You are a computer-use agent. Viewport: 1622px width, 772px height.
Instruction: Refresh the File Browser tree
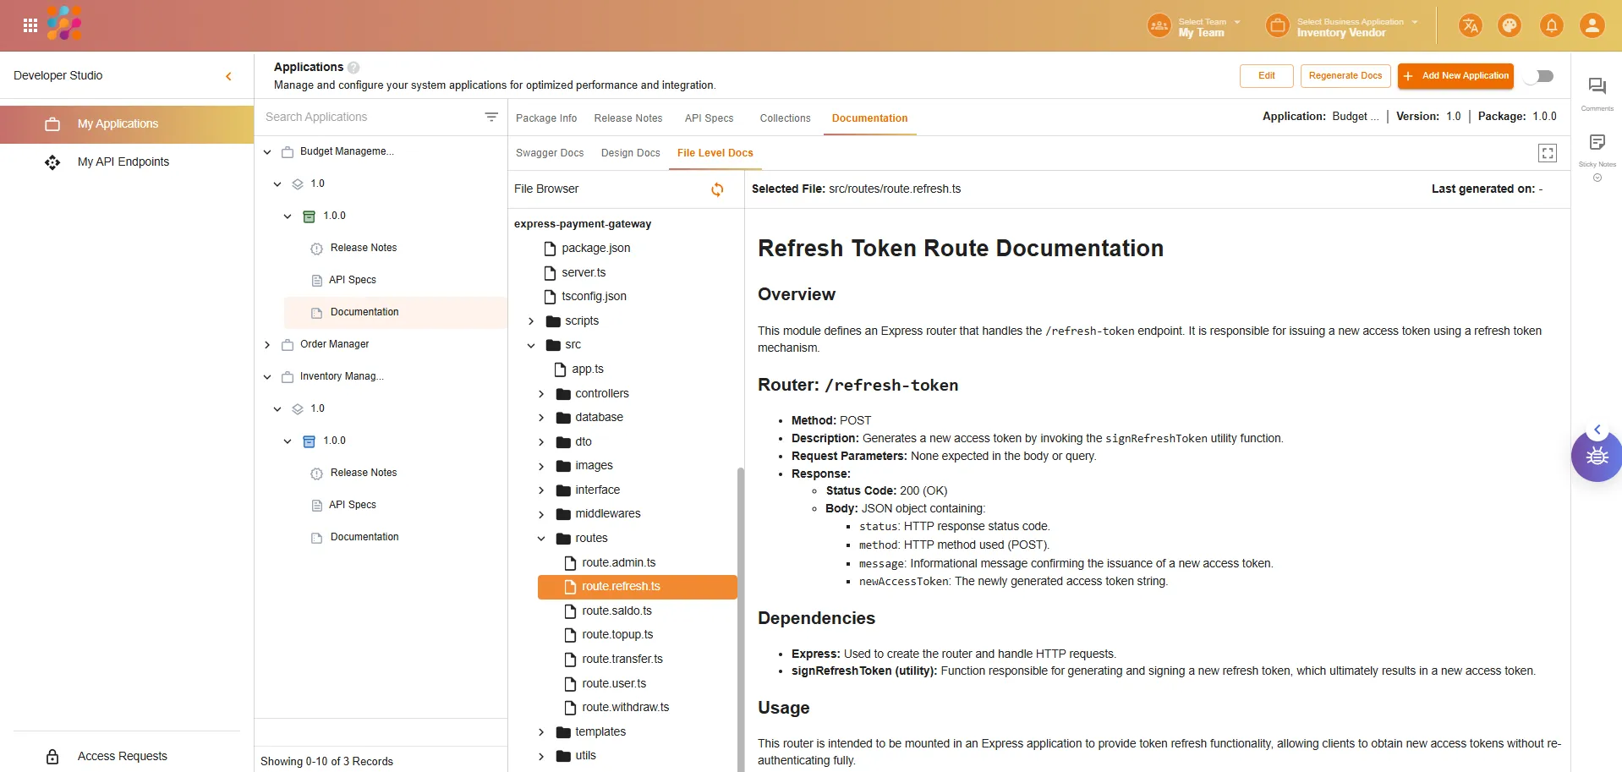tap(717, 189)
